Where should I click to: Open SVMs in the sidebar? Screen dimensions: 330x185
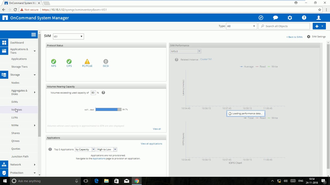(x=14, y=102)
